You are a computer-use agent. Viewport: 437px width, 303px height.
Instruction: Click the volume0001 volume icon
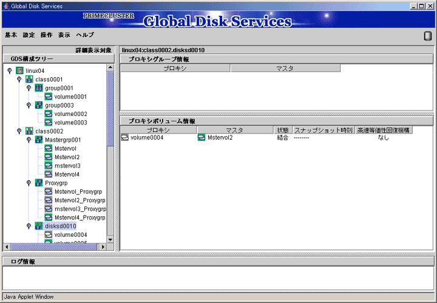[48, 97]
